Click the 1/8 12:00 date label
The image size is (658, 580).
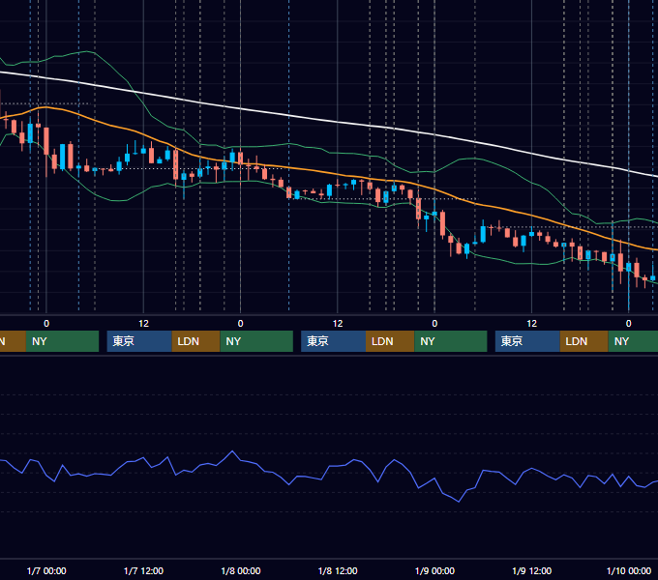point(338,570)
